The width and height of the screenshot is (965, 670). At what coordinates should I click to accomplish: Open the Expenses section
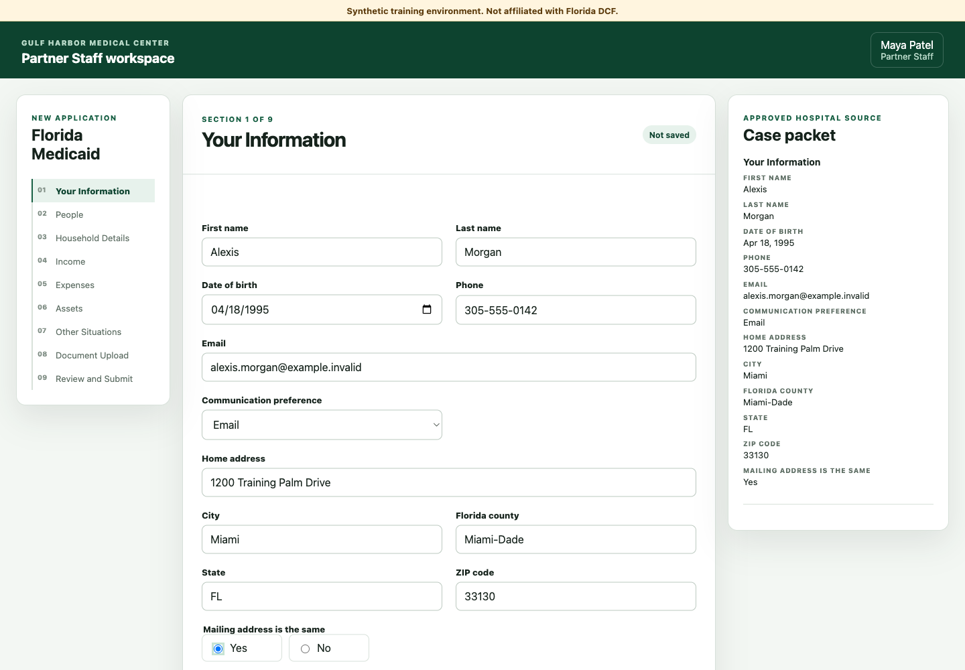[93, 285]
